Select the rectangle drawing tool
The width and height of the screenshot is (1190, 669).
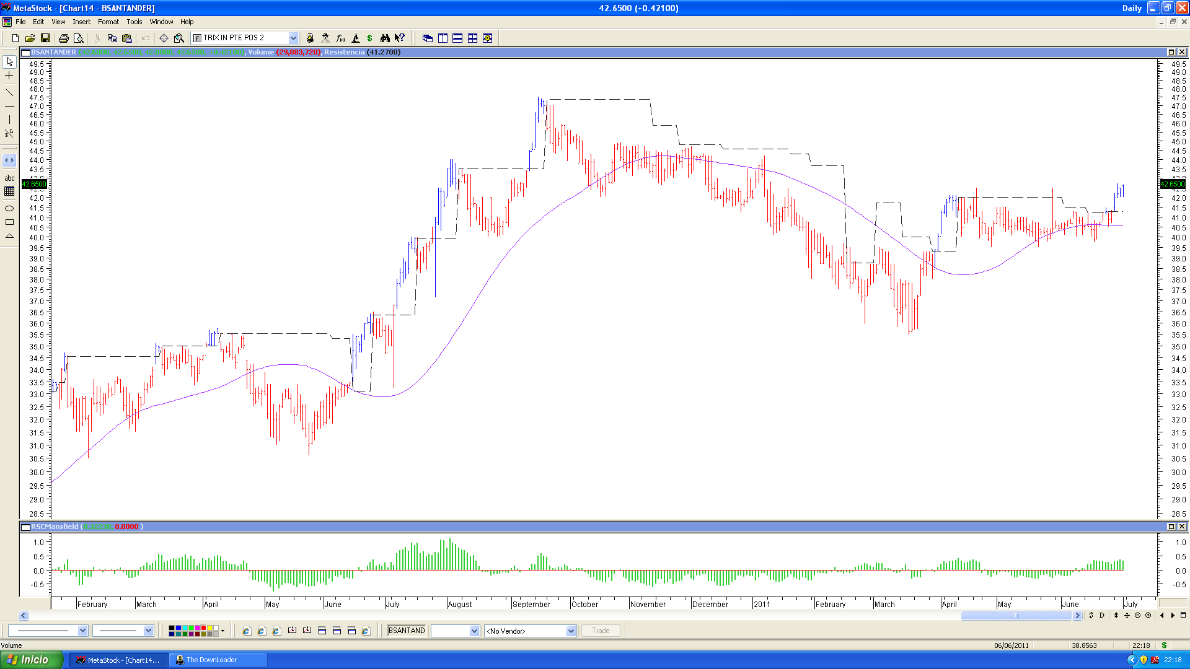[x=9, y=222]
